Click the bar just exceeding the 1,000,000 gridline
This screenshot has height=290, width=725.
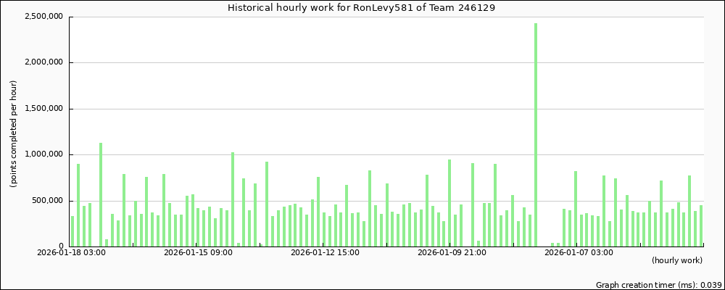[233, 199]
